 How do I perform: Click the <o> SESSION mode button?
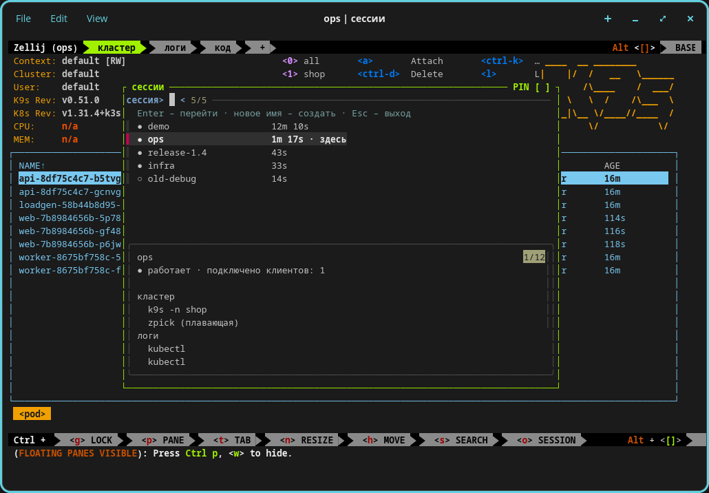coord(543,440)
